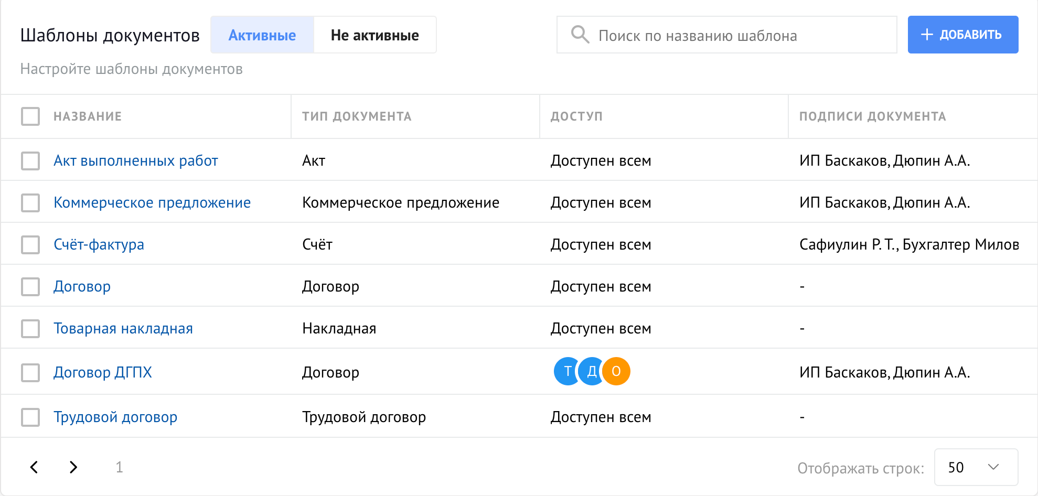Click the blue Т access avatar
This screenshot has width=1038, height=496.
coord(566,371)
